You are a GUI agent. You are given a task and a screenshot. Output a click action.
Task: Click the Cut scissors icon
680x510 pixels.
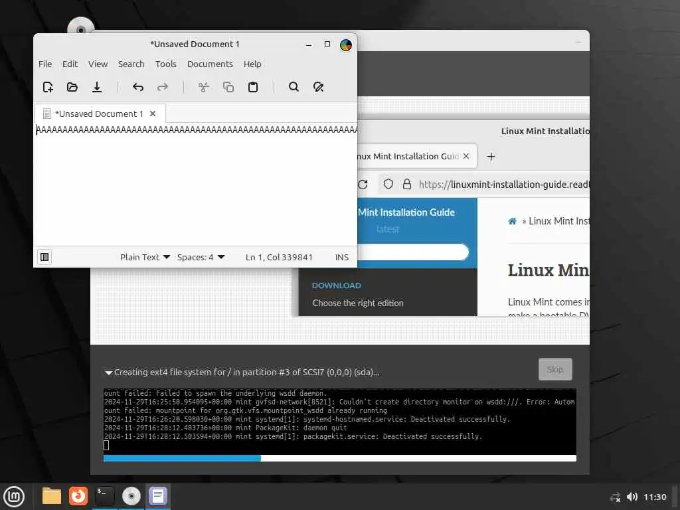pos(203,87)
